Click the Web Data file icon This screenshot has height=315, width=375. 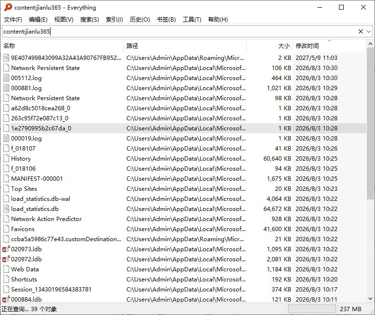point(6,269)
